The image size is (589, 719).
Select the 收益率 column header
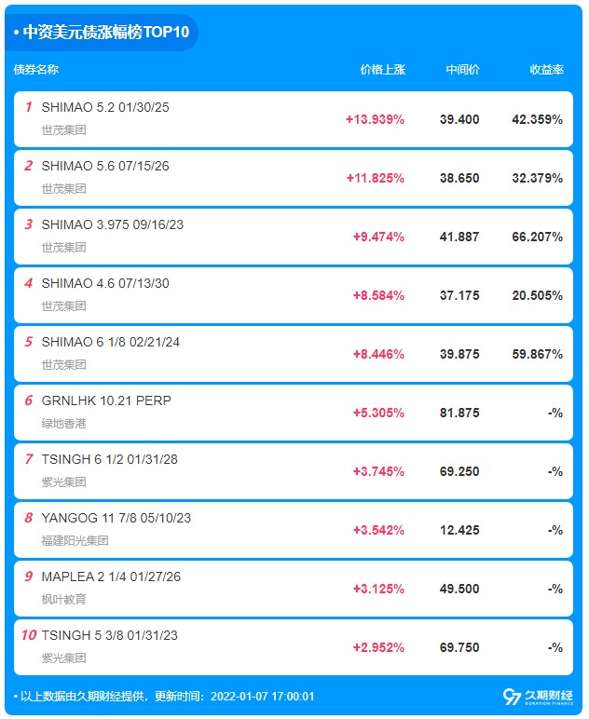click(x=547, y=70)
